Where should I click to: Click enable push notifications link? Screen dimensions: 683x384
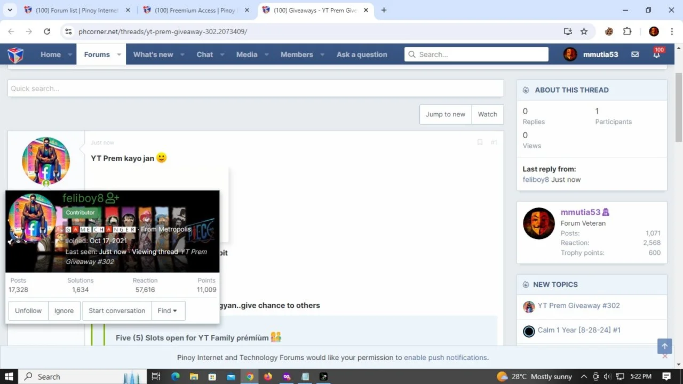445,357
